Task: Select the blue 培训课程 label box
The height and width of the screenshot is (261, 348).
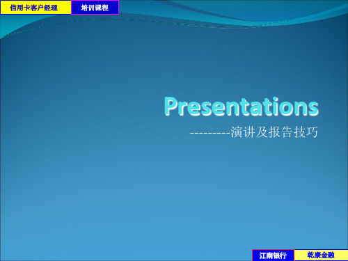Action: [95, 8]
